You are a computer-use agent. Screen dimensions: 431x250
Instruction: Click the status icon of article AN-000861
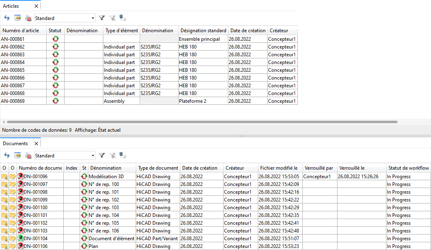point(55,39)
